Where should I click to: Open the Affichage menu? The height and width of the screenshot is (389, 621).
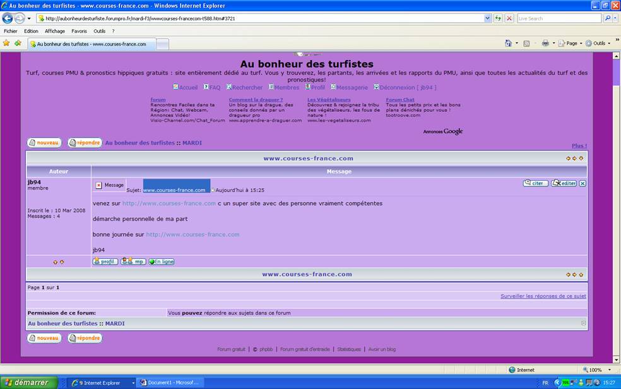[55, 31]
